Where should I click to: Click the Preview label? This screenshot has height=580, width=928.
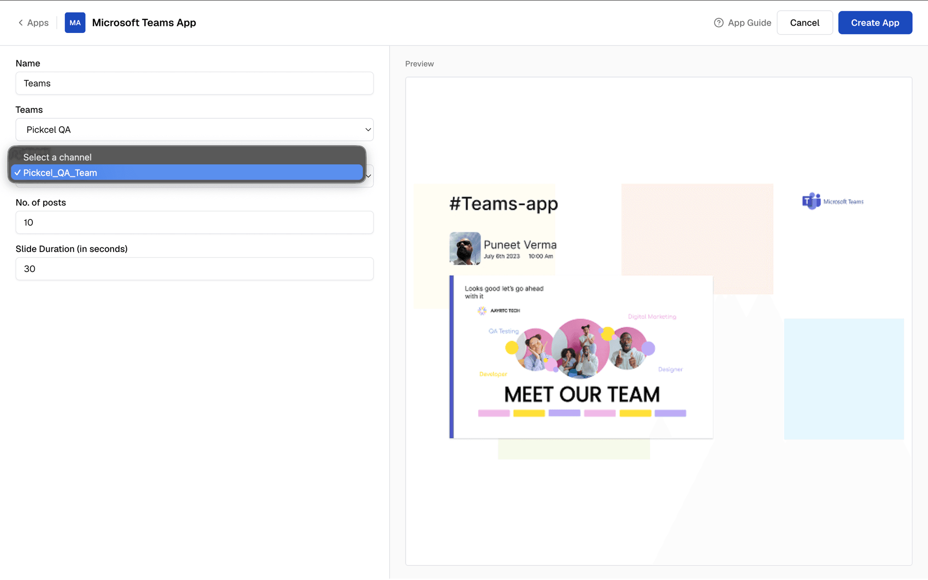(419, 64)
